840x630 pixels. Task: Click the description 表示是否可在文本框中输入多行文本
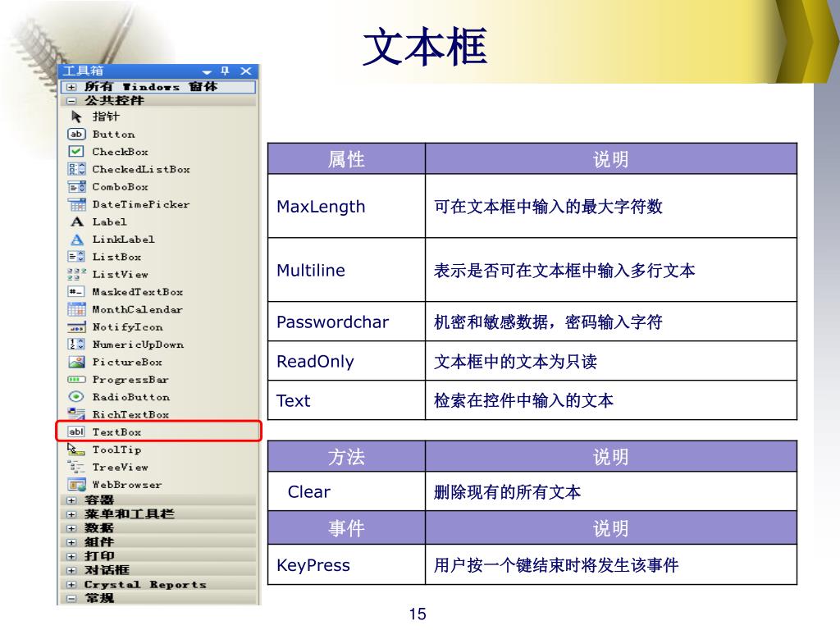pyautogui.click(x=564, y=271)
